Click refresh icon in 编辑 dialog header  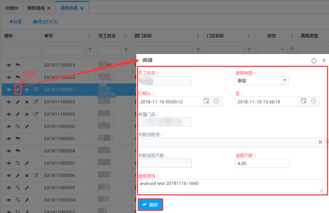pyautogui.click(x=314, y=60)
